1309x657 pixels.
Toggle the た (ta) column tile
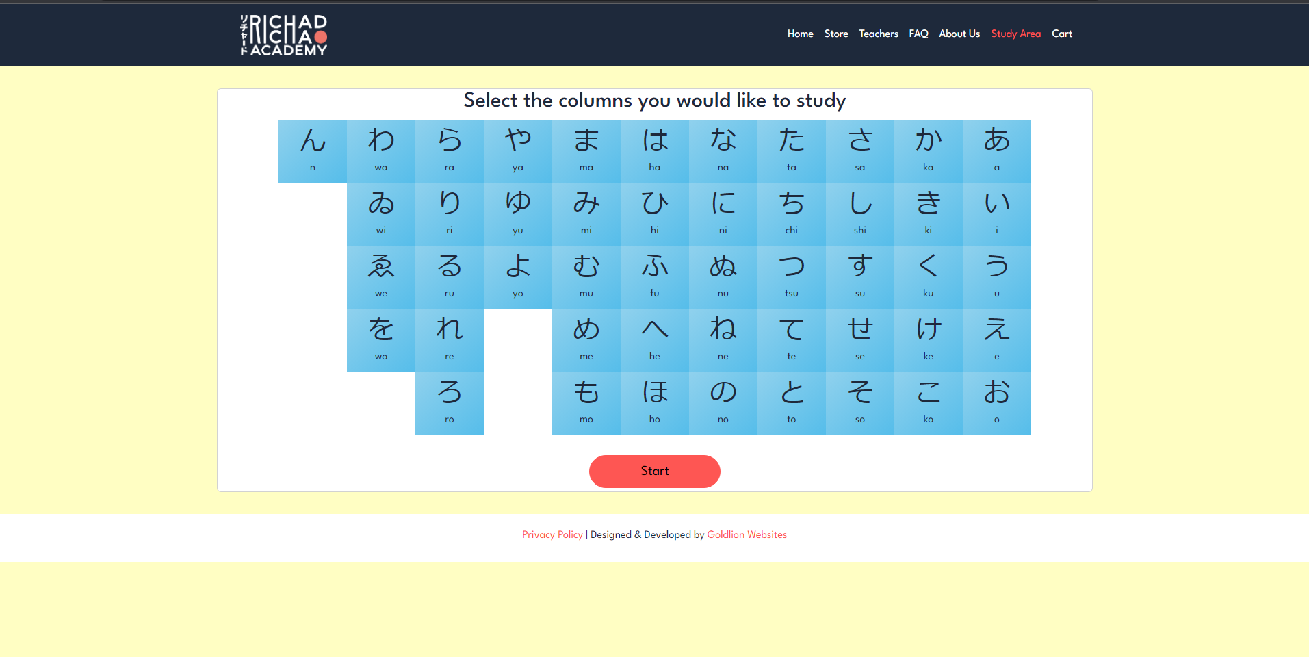tap(791, 151)
